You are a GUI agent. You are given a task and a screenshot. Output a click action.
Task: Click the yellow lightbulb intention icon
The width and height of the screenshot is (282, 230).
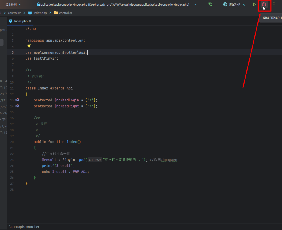[x=29, y=46]
